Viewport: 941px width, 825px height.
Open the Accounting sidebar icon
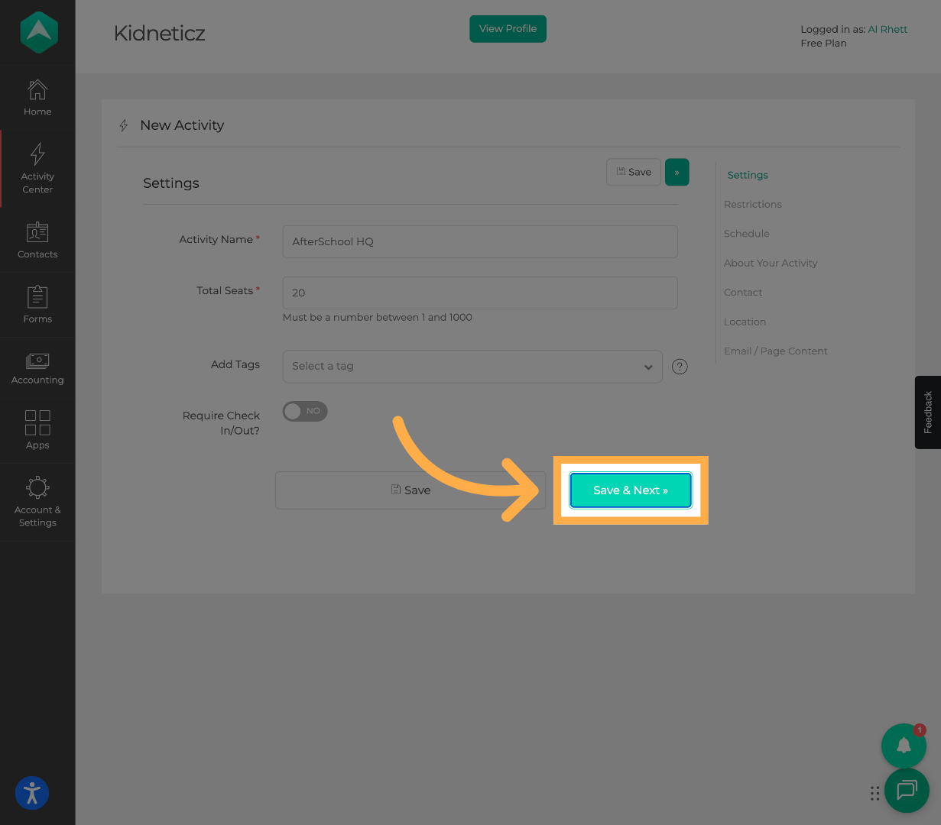(x=37, y=361)
